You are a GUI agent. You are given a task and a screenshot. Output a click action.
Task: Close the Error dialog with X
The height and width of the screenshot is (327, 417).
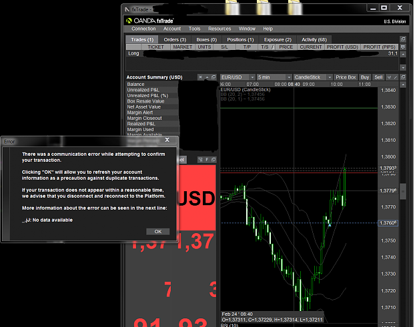tap(167, 140)
